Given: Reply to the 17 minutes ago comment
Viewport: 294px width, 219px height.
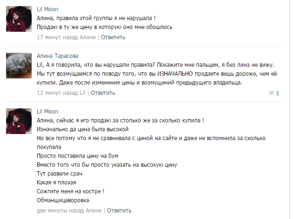Looking at the screenshot, I should [113, 37].
